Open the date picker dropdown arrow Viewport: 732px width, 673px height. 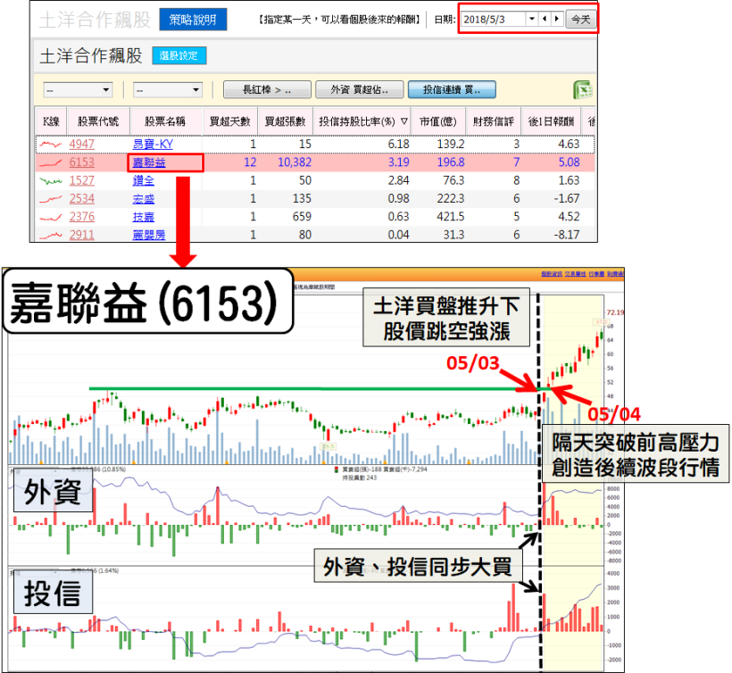(532, 19)
